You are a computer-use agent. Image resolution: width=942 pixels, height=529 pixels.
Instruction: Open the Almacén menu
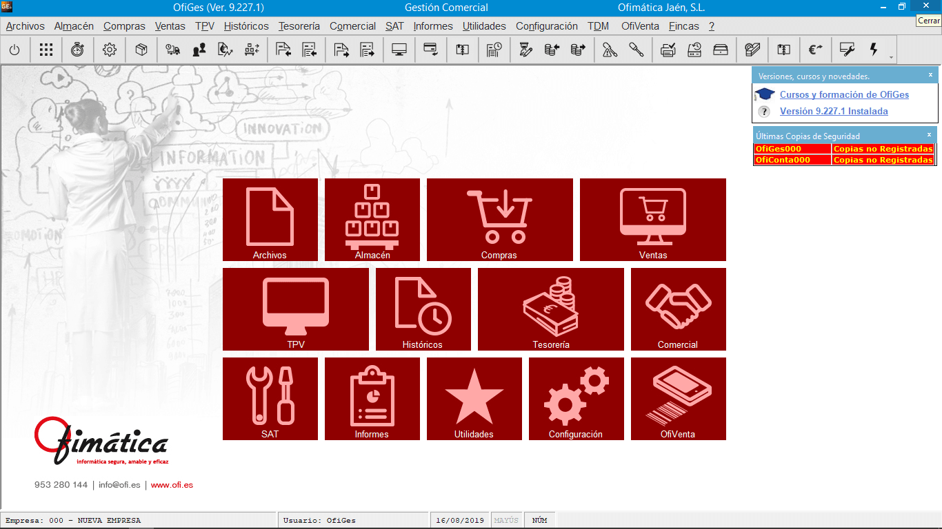(74, 26)
